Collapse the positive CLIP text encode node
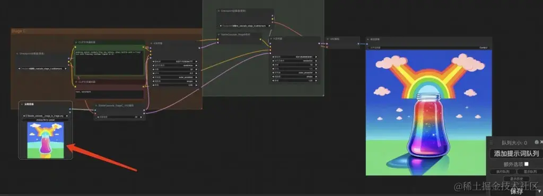Screen dimensions: 543x196 (x=76, y=42)
